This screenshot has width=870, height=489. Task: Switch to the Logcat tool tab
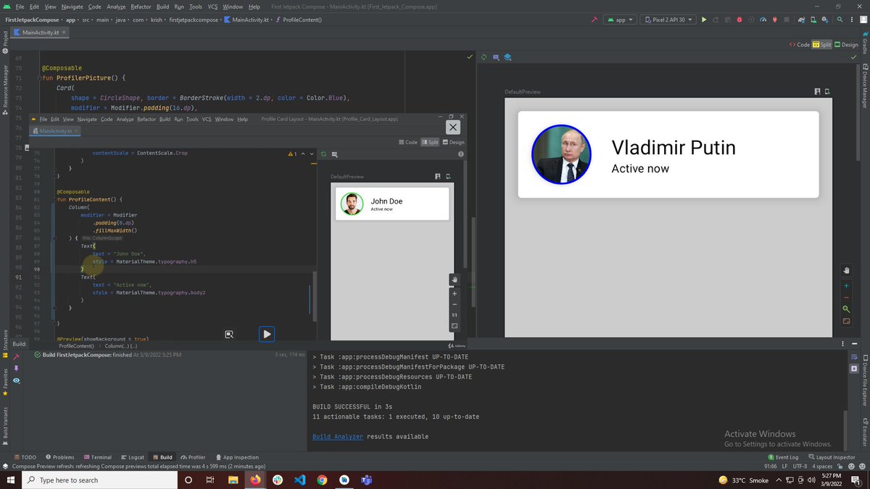pyautogui.click(x=133, y=457)
